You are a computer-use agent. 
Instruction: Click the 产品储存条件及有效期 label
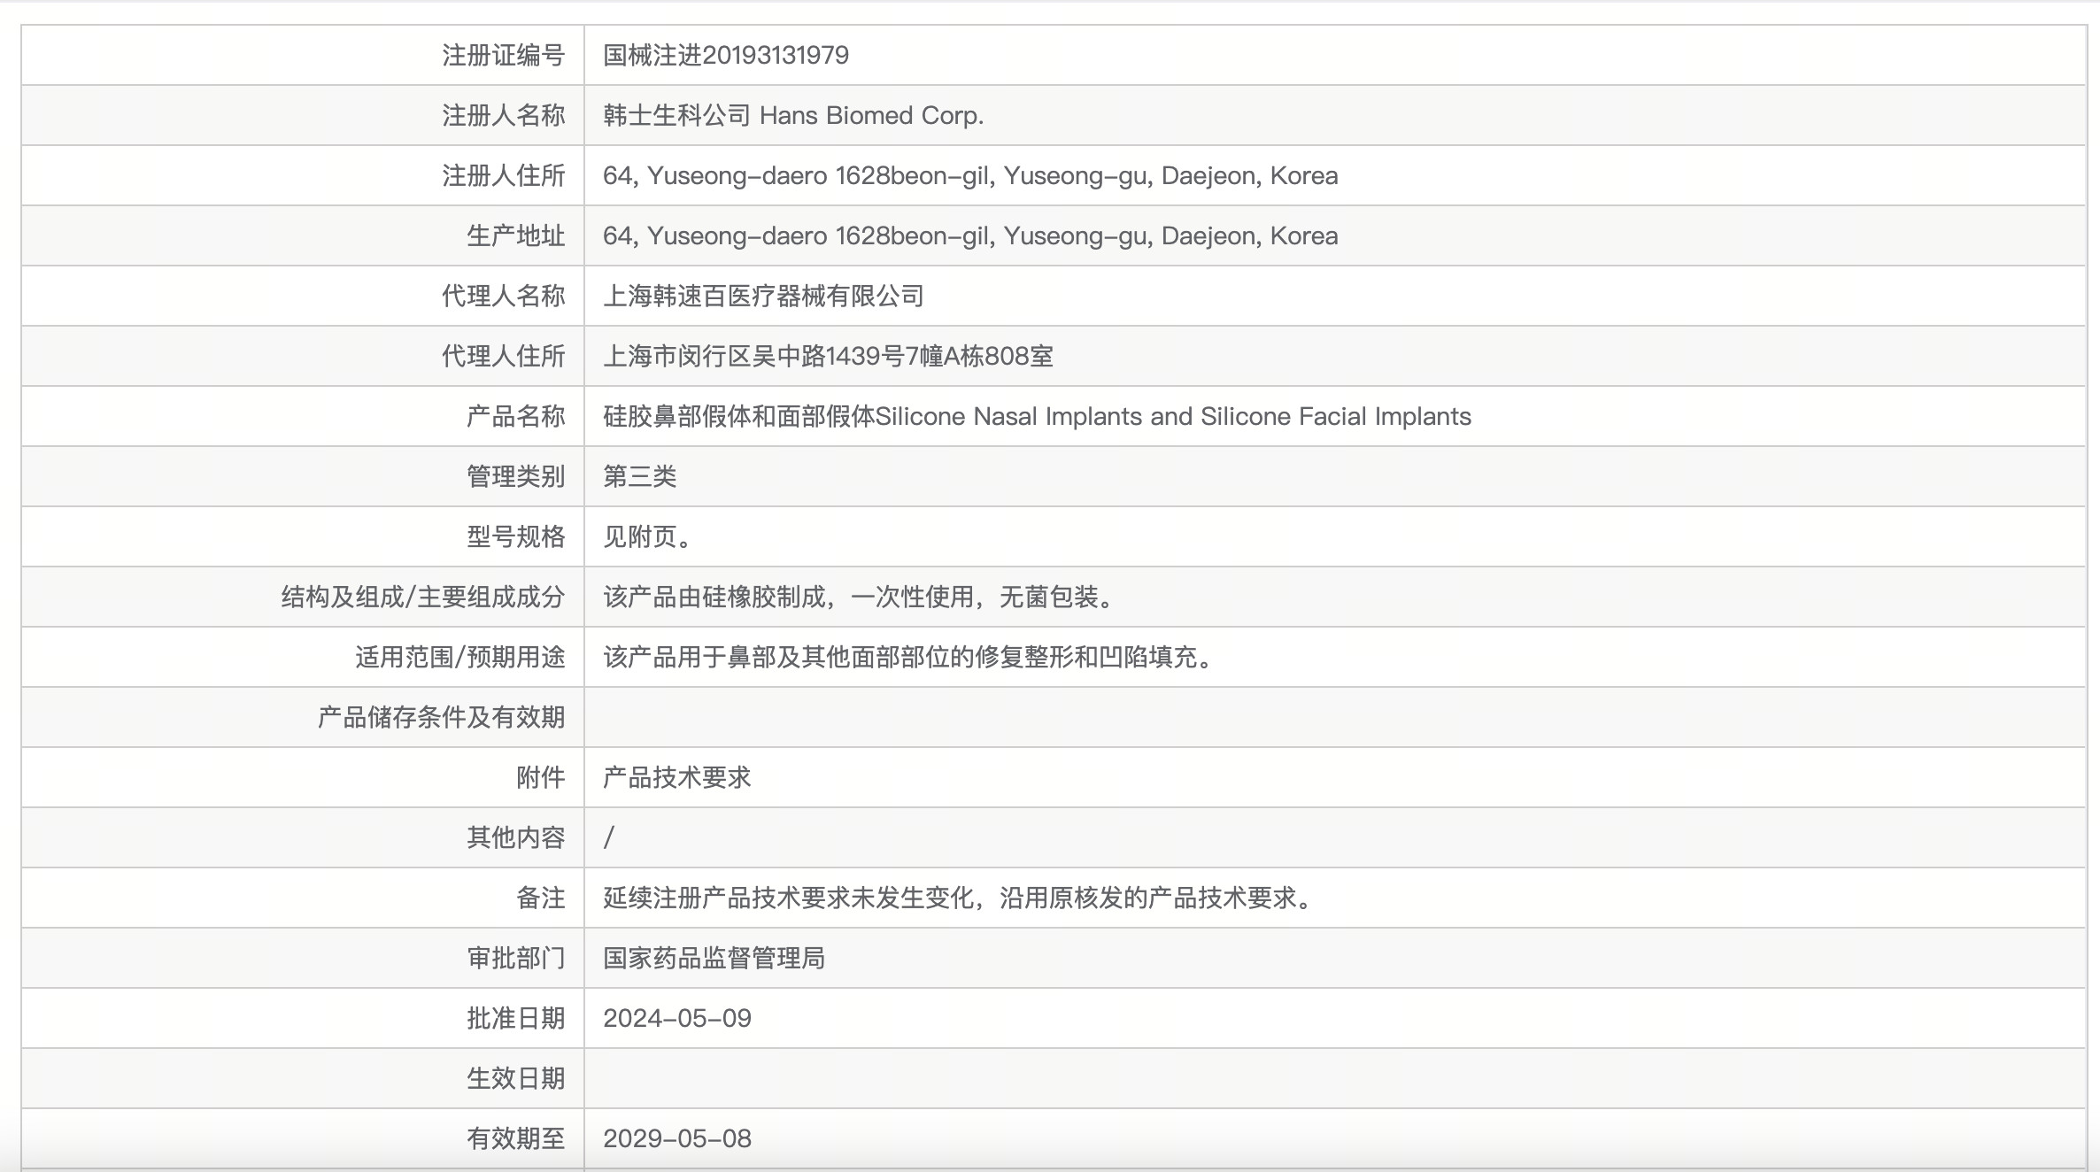click(x=441, y=717)
